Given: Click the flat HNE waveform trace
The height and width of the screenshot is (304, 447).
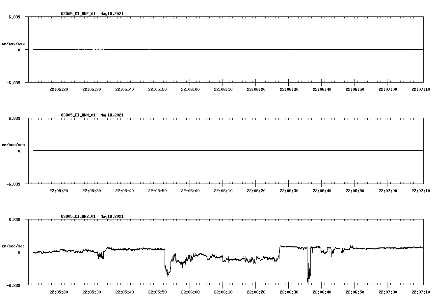Looking at the screenshot, I should point(197,49).
